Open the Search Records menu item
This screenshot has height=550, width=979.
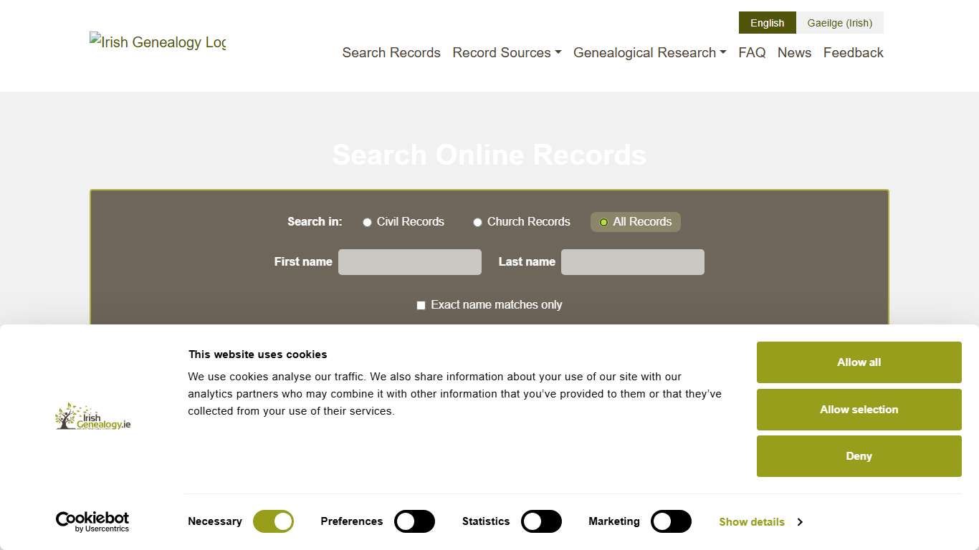[391, 52]
